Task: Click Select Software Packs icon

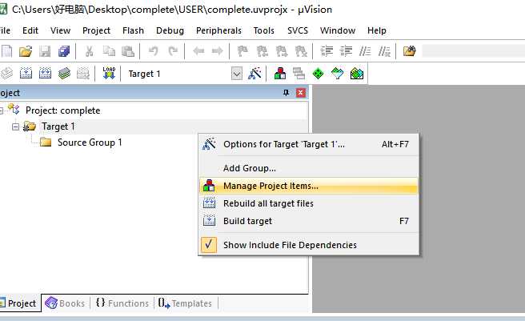Action: (x=337, y=73)
